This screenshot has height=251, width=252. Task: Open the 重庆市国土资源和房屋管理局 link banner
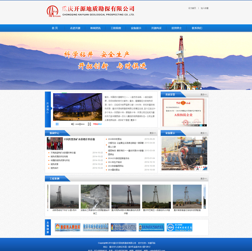[x=123, y=227]
